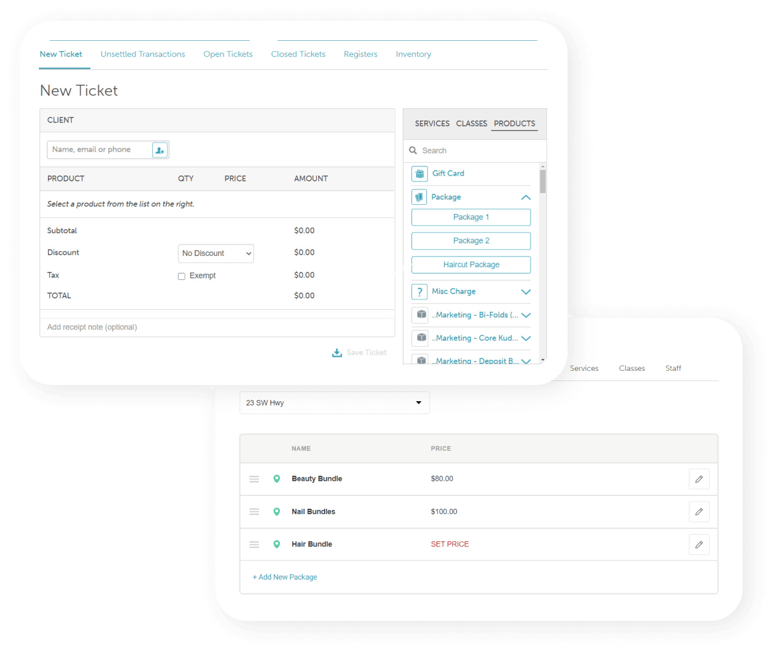Open the Open Tickets tab
The height and width of the screenshot is (652, 775).
[228, 54]
